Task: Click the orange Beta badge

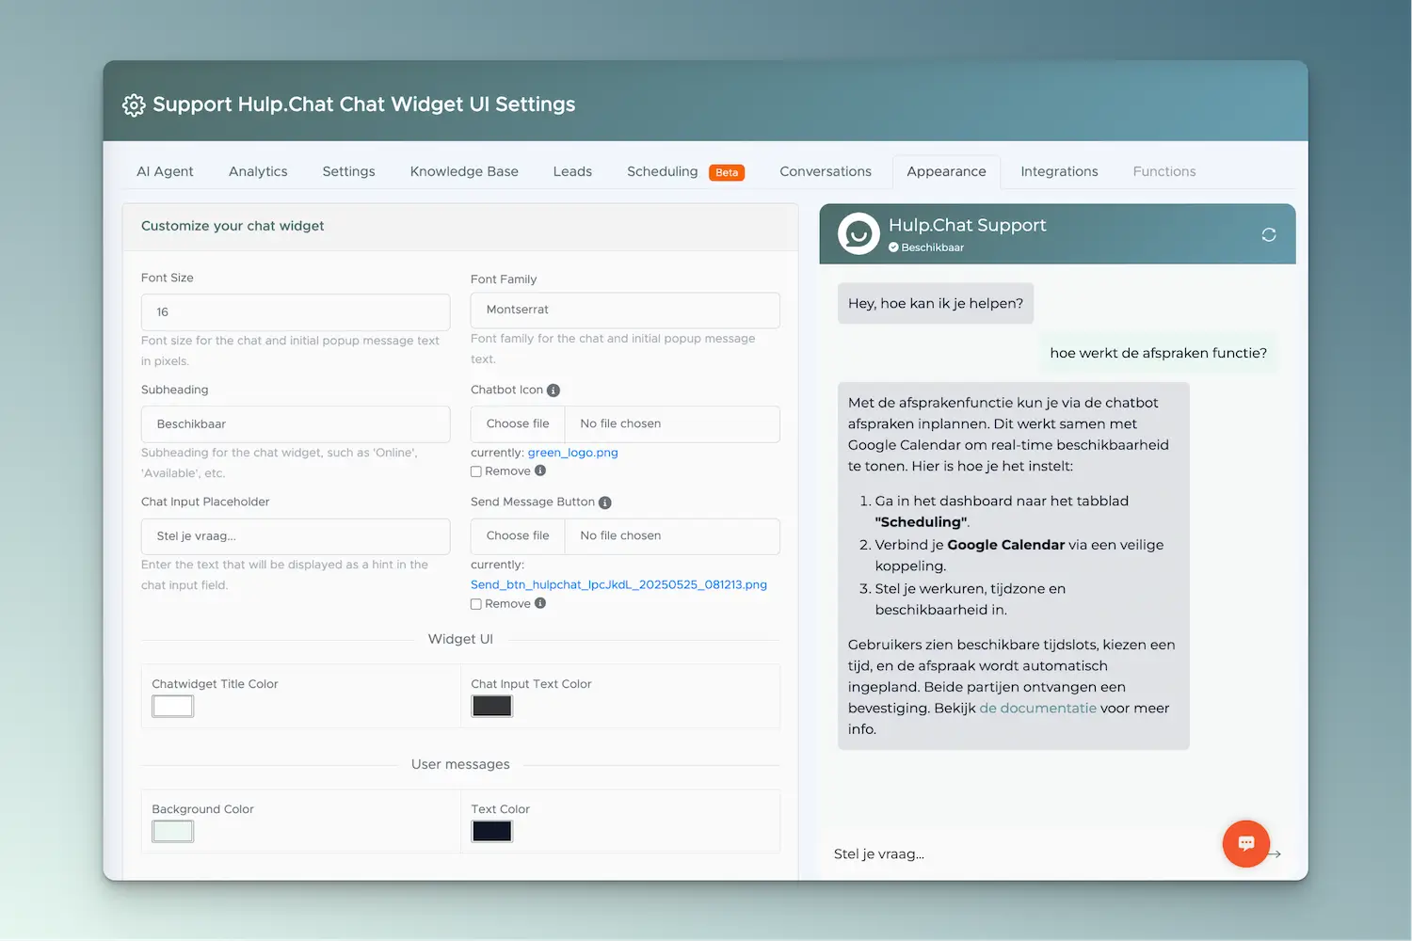Action: tap(727, 172)
